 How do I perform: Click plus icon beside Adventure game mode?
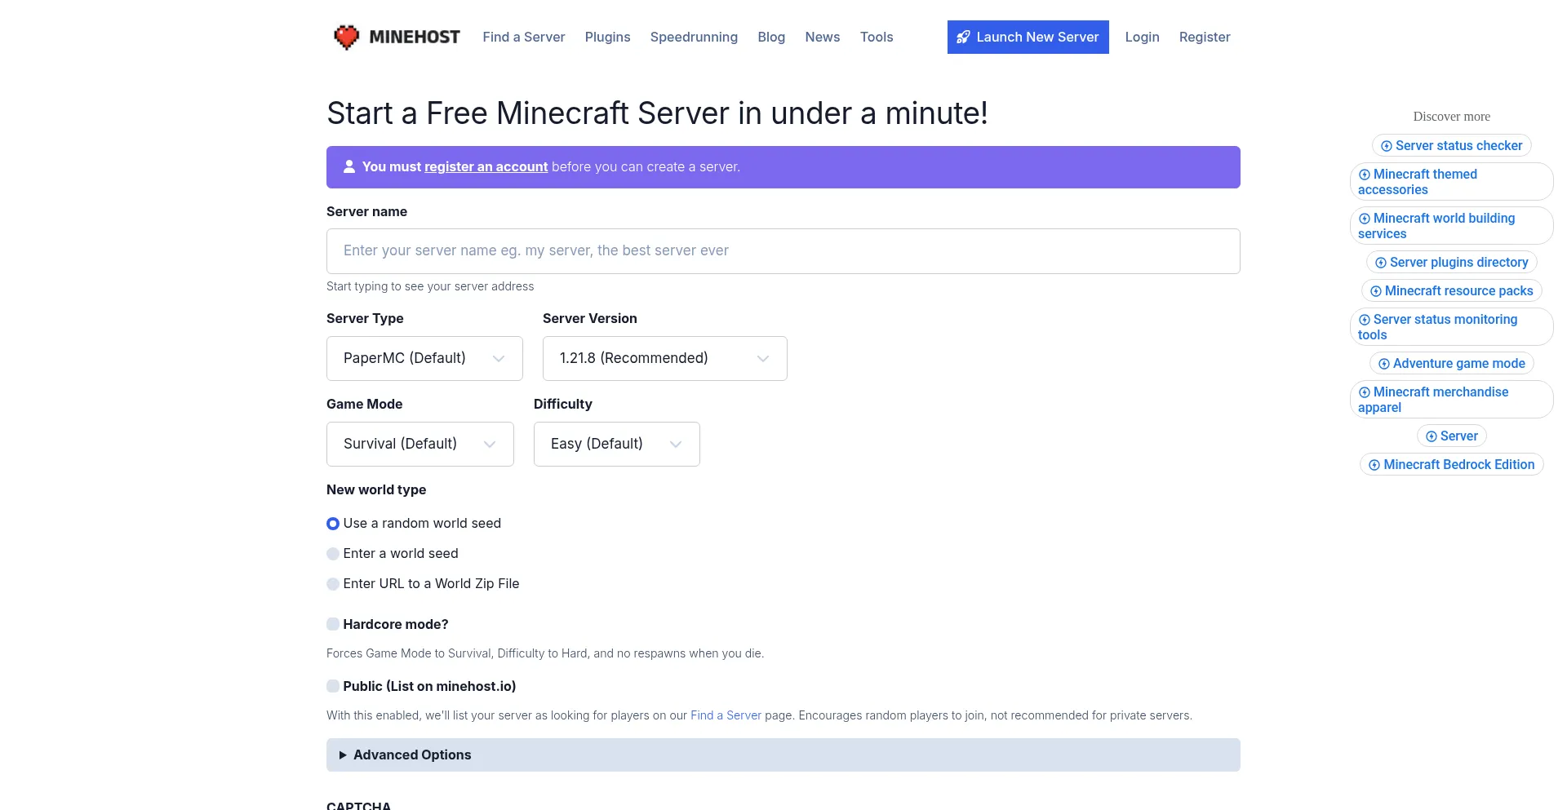click(1383, 364)
